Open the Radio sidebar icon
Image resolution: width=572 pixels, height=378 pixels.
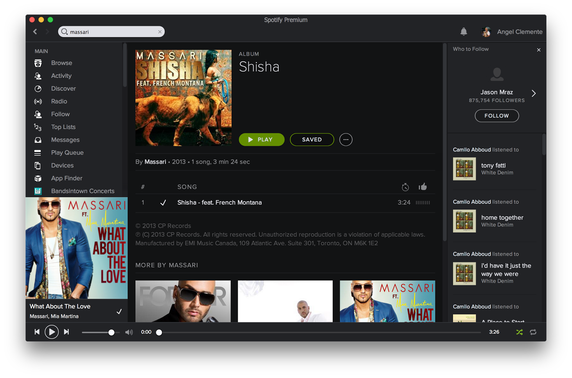(38, 102)
